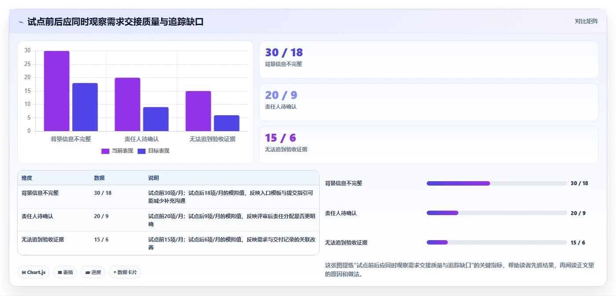Open the 30 / 18 data card
The image size is (616, 296).
pos(428,60)
